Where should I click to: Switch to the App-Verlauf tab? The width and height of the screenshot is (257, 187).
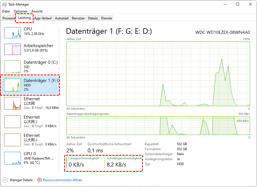[x=43, y=18]
